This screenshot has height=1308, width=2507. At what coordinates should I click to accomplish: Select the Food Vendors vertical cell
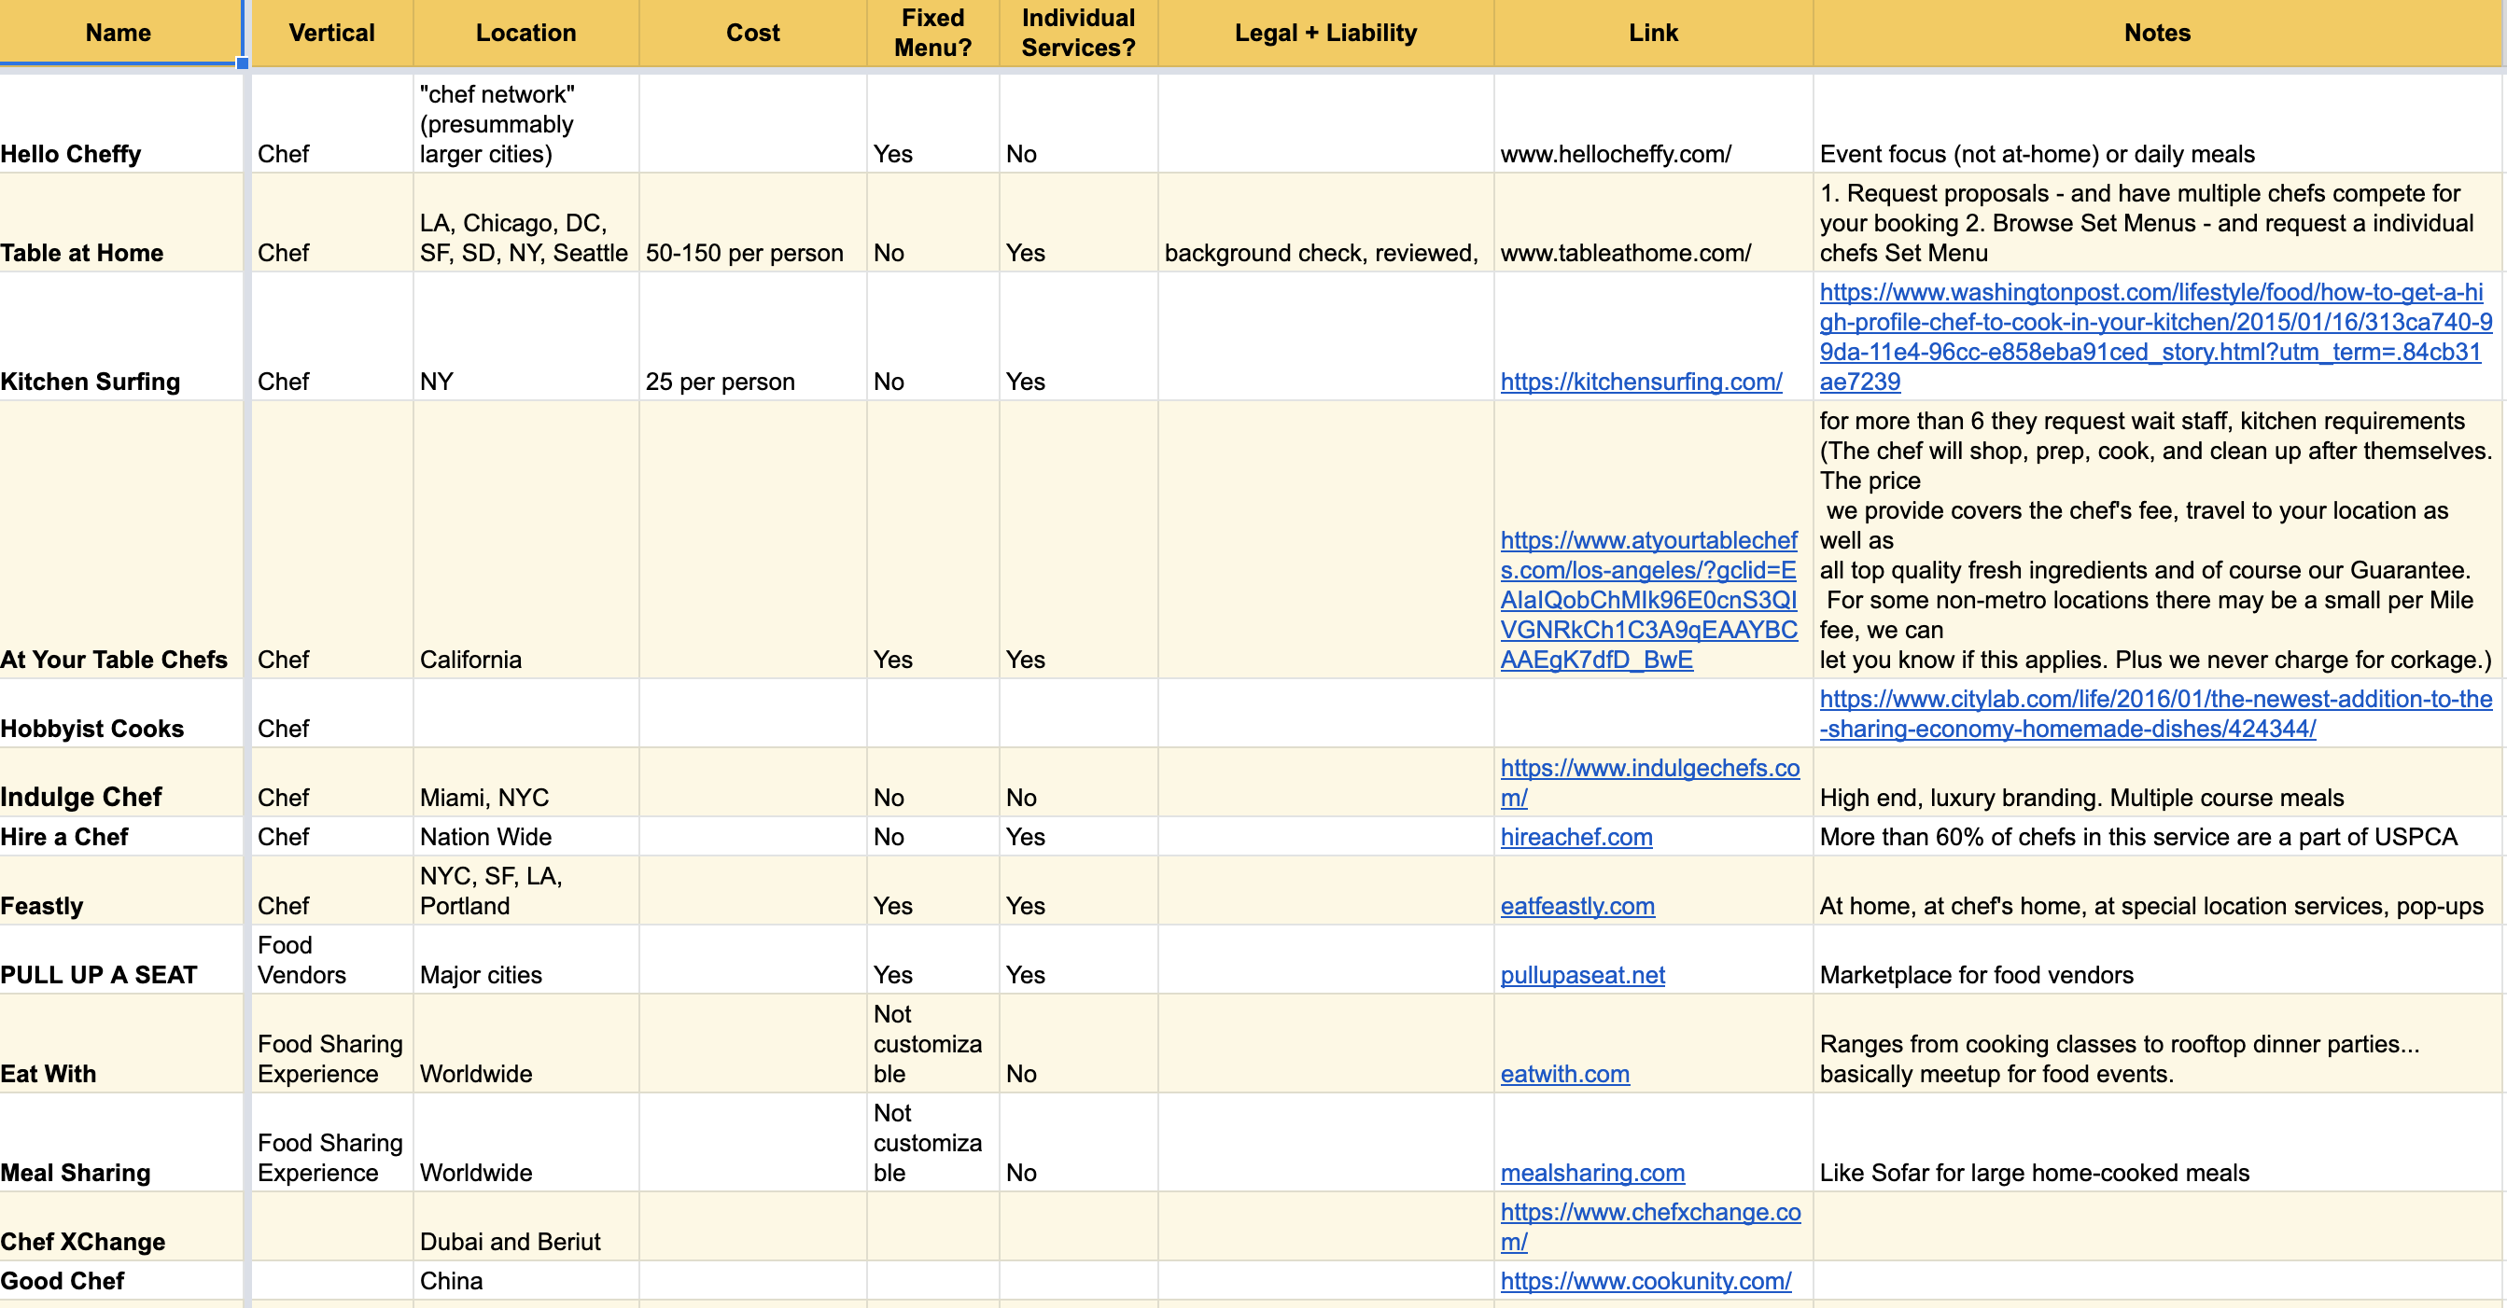click(x=332, y=960)
